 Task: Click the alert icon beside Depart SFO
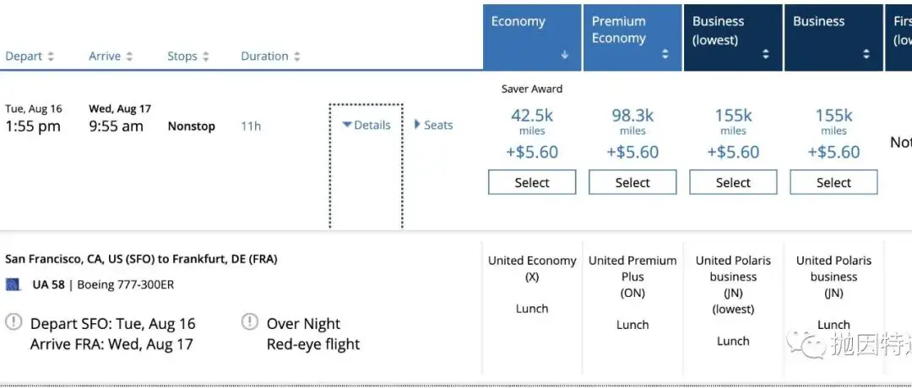click(14, 321)
